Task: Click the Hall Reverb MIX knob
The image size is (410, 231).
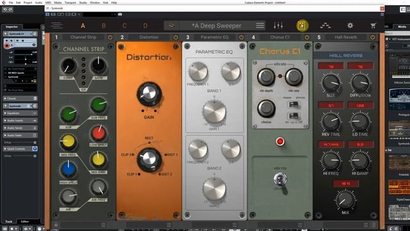Action: pyautogui.click(x=345, y=200)
